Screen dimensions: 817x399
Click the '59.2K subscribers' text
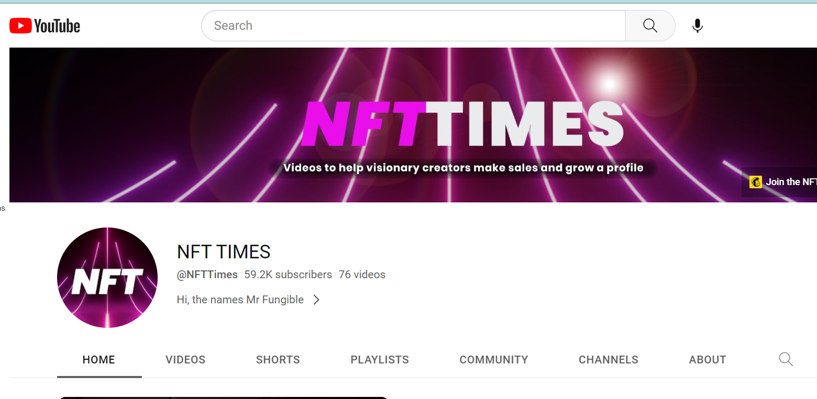tap(288, 275)
